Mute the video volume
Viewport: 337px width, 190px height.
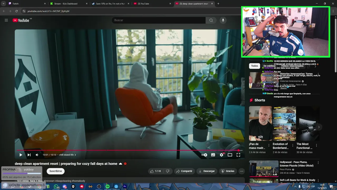37,155
